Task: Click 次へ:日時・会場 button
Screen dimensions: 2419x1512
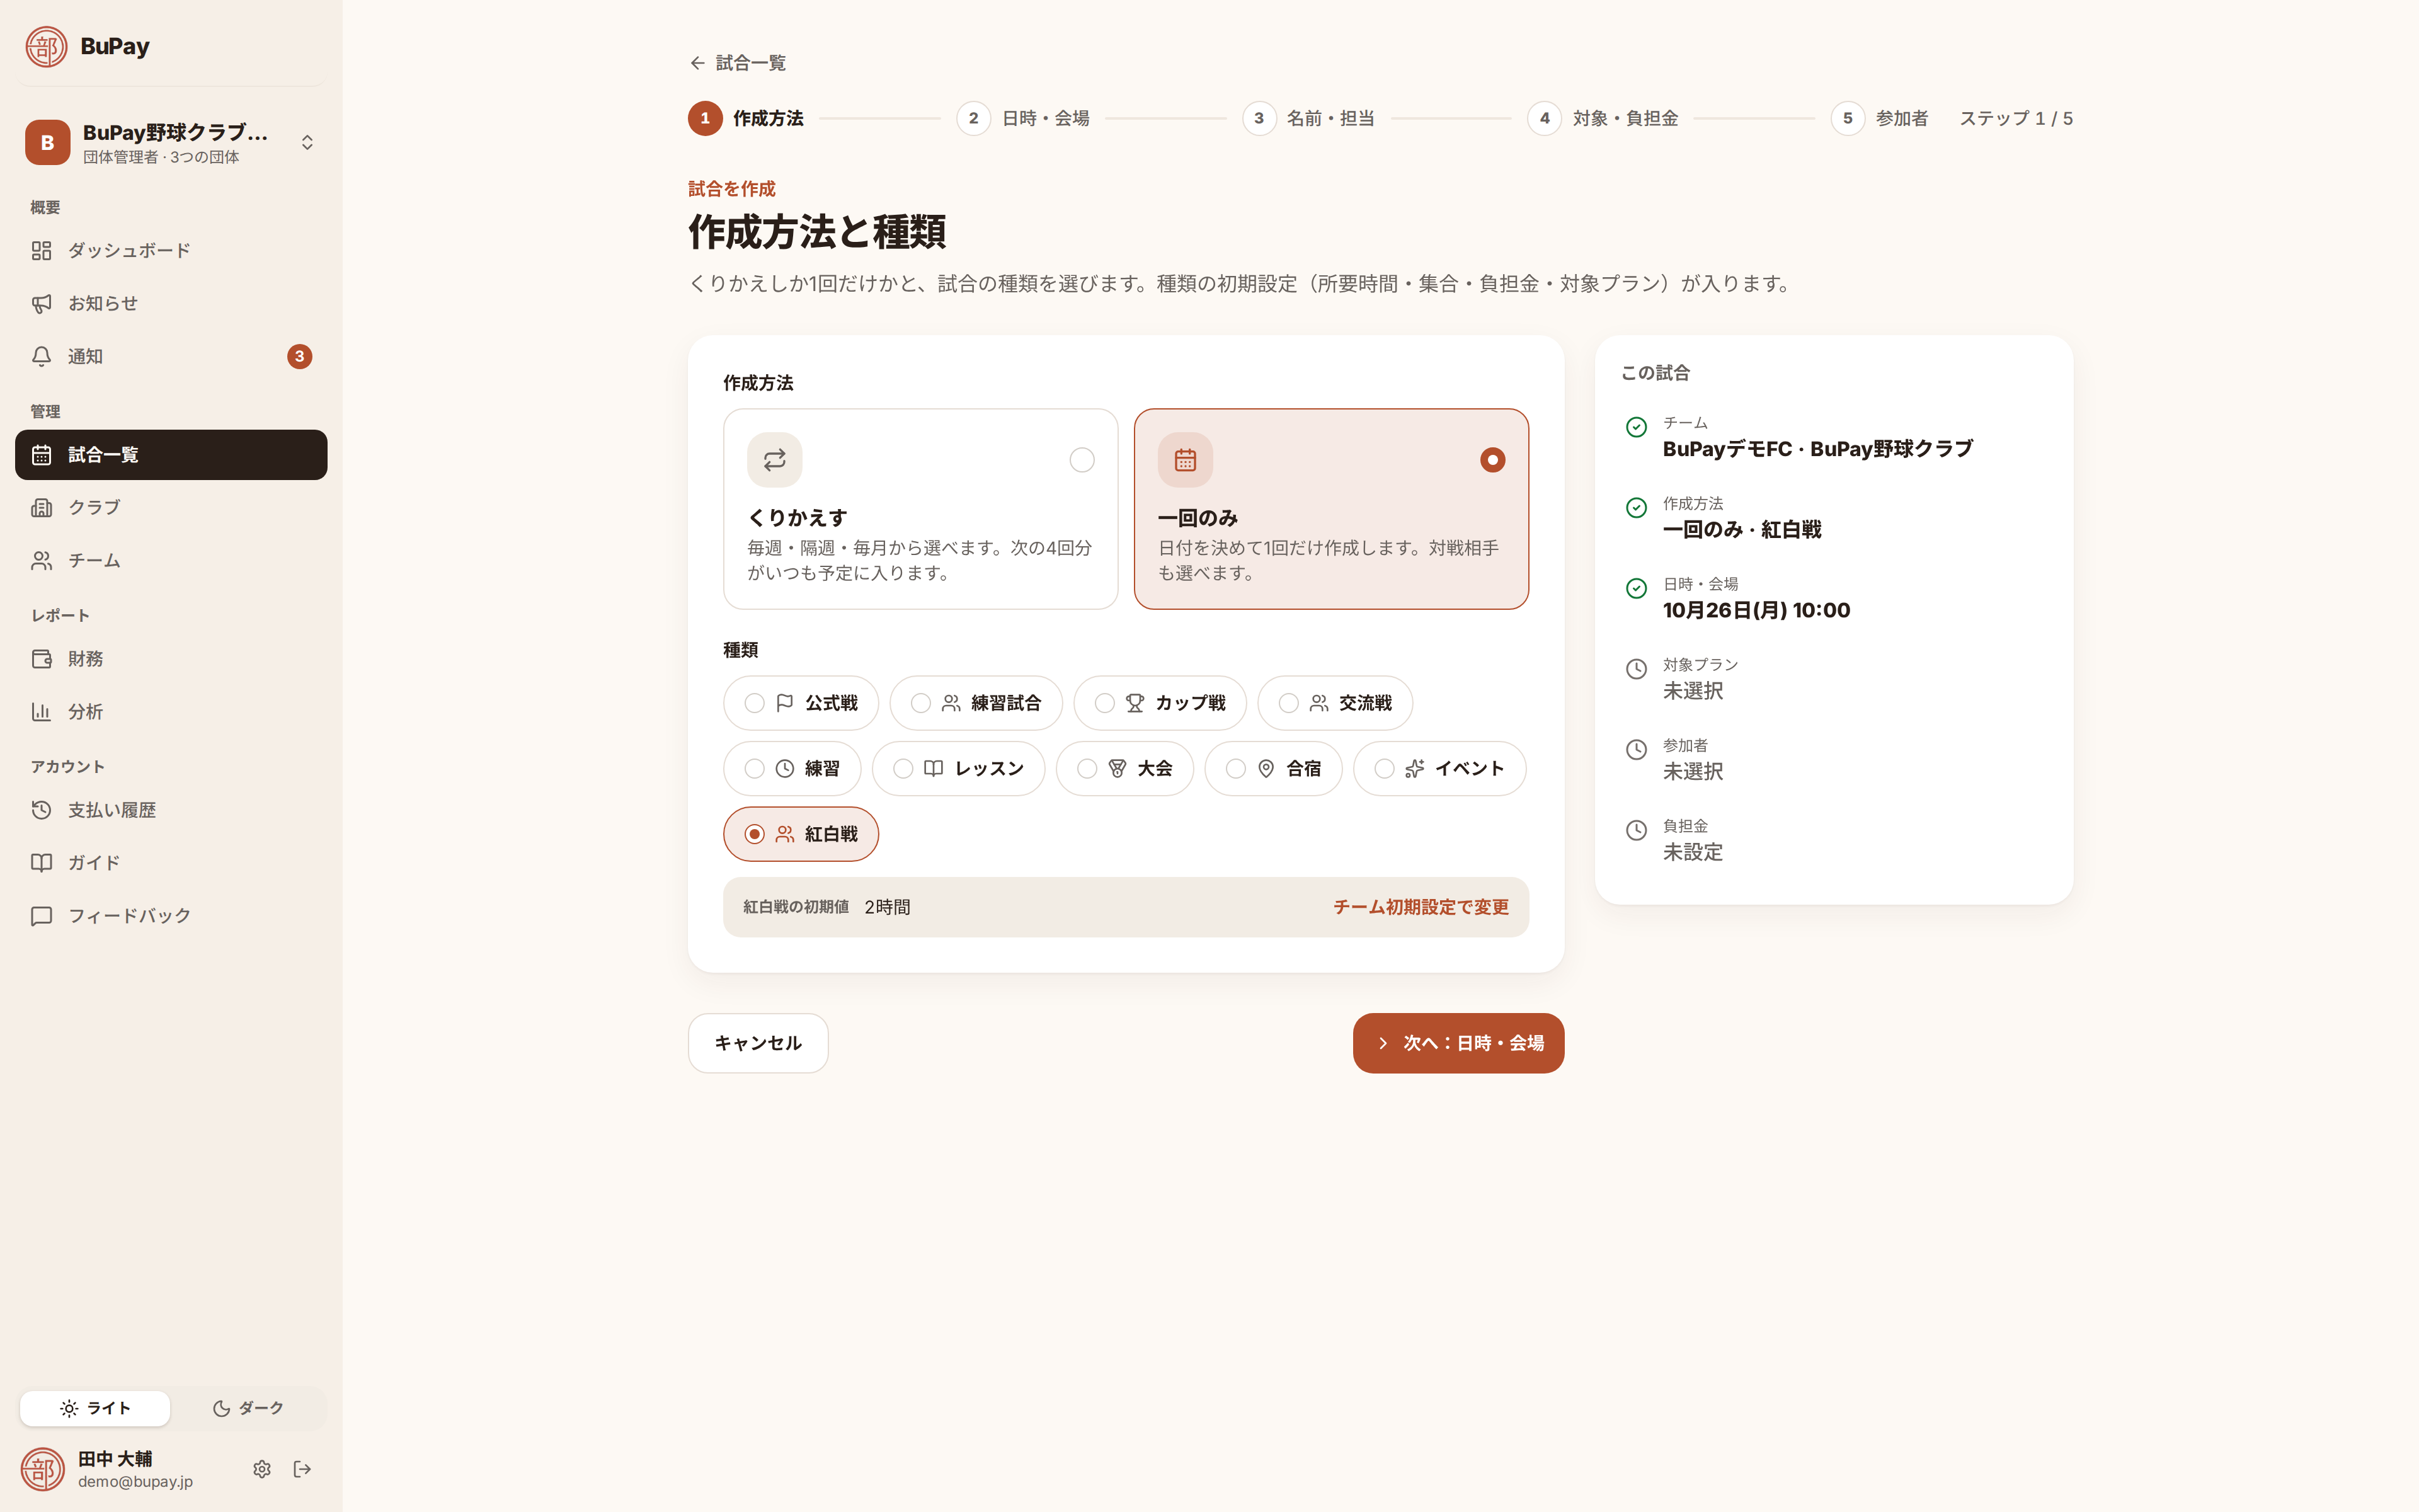Action: pos(1458,1043)
